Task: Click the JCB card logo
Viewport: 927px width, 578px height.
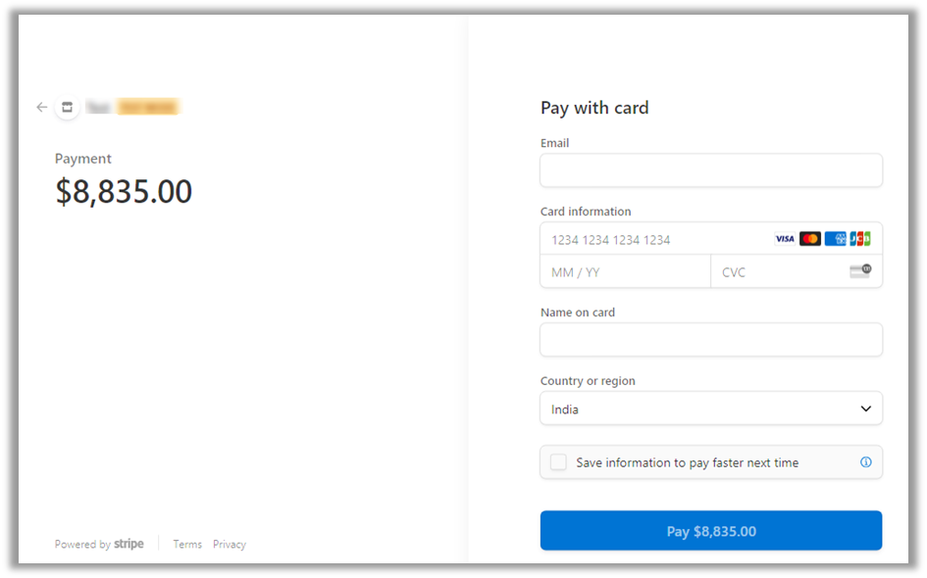Action: point(859,239)
